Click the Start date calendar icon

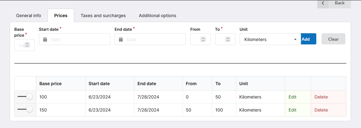pos(45,39)
